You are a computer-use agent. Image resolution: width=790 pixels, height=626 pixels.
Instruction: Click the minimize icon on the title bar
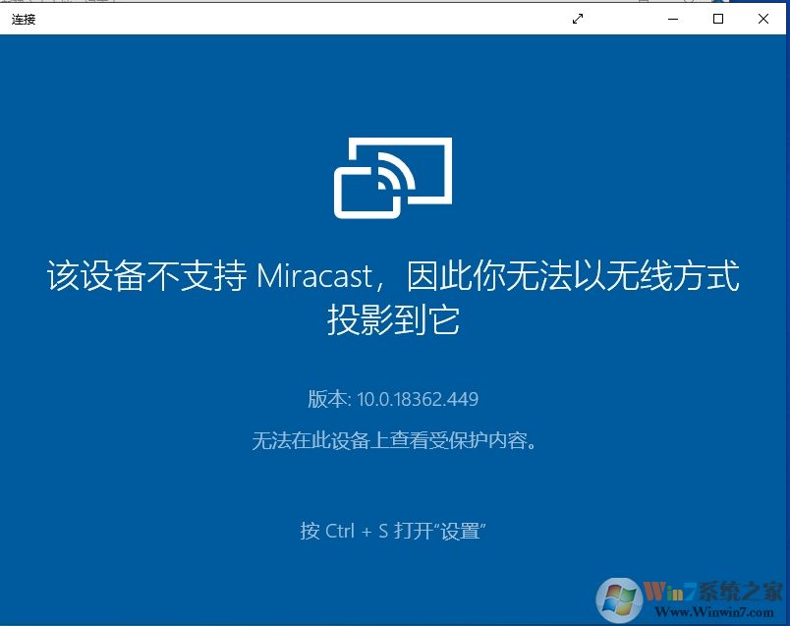tap(673, 19)
